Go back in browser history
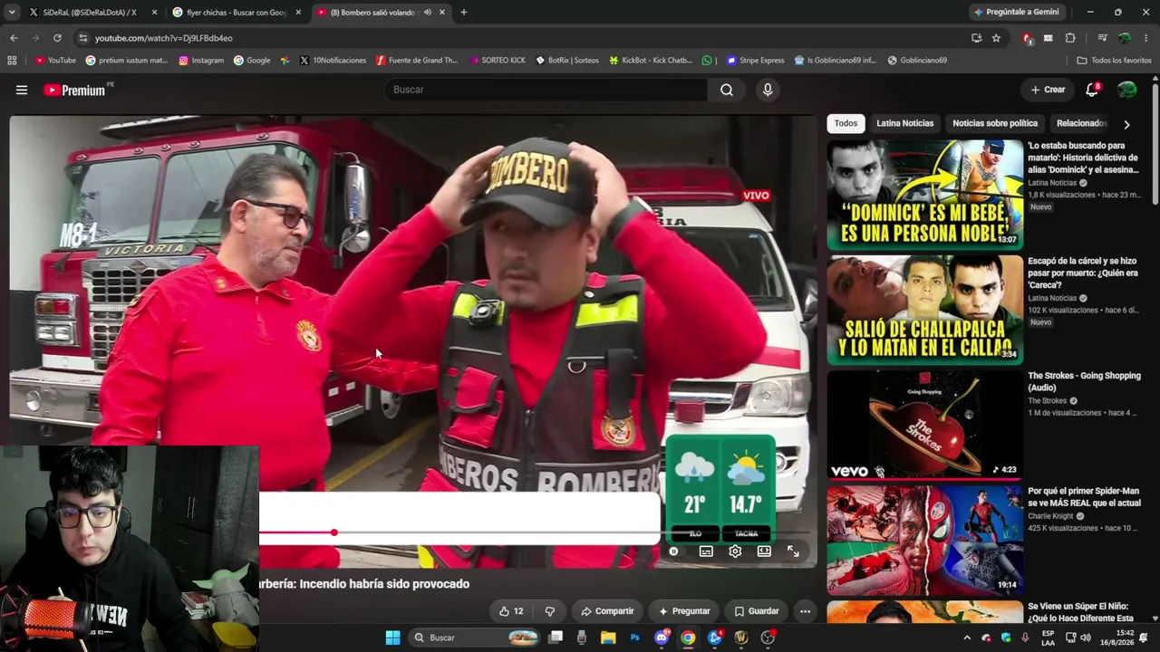This screenshot has height=652, width=1160. tap(14, 38)
